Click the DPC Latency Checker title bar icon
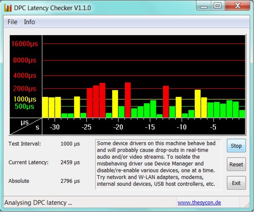Image resolution: width=254 pixels, height=212 pixels. tap(8, 8)
